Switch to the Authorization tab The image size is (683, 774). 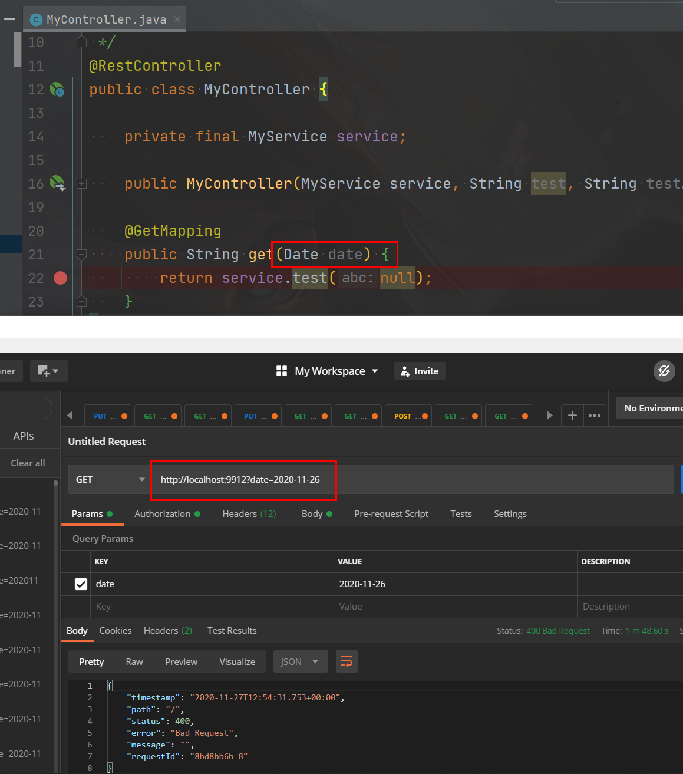click(x=167, y=513)
